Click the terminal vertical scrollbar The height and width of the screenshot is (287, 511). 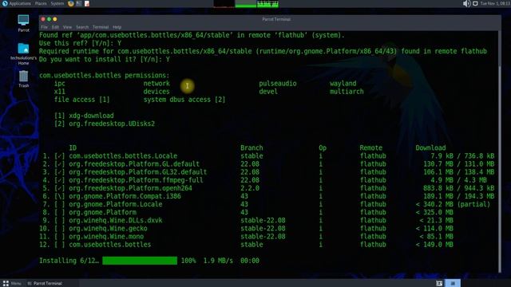[500, 152]
